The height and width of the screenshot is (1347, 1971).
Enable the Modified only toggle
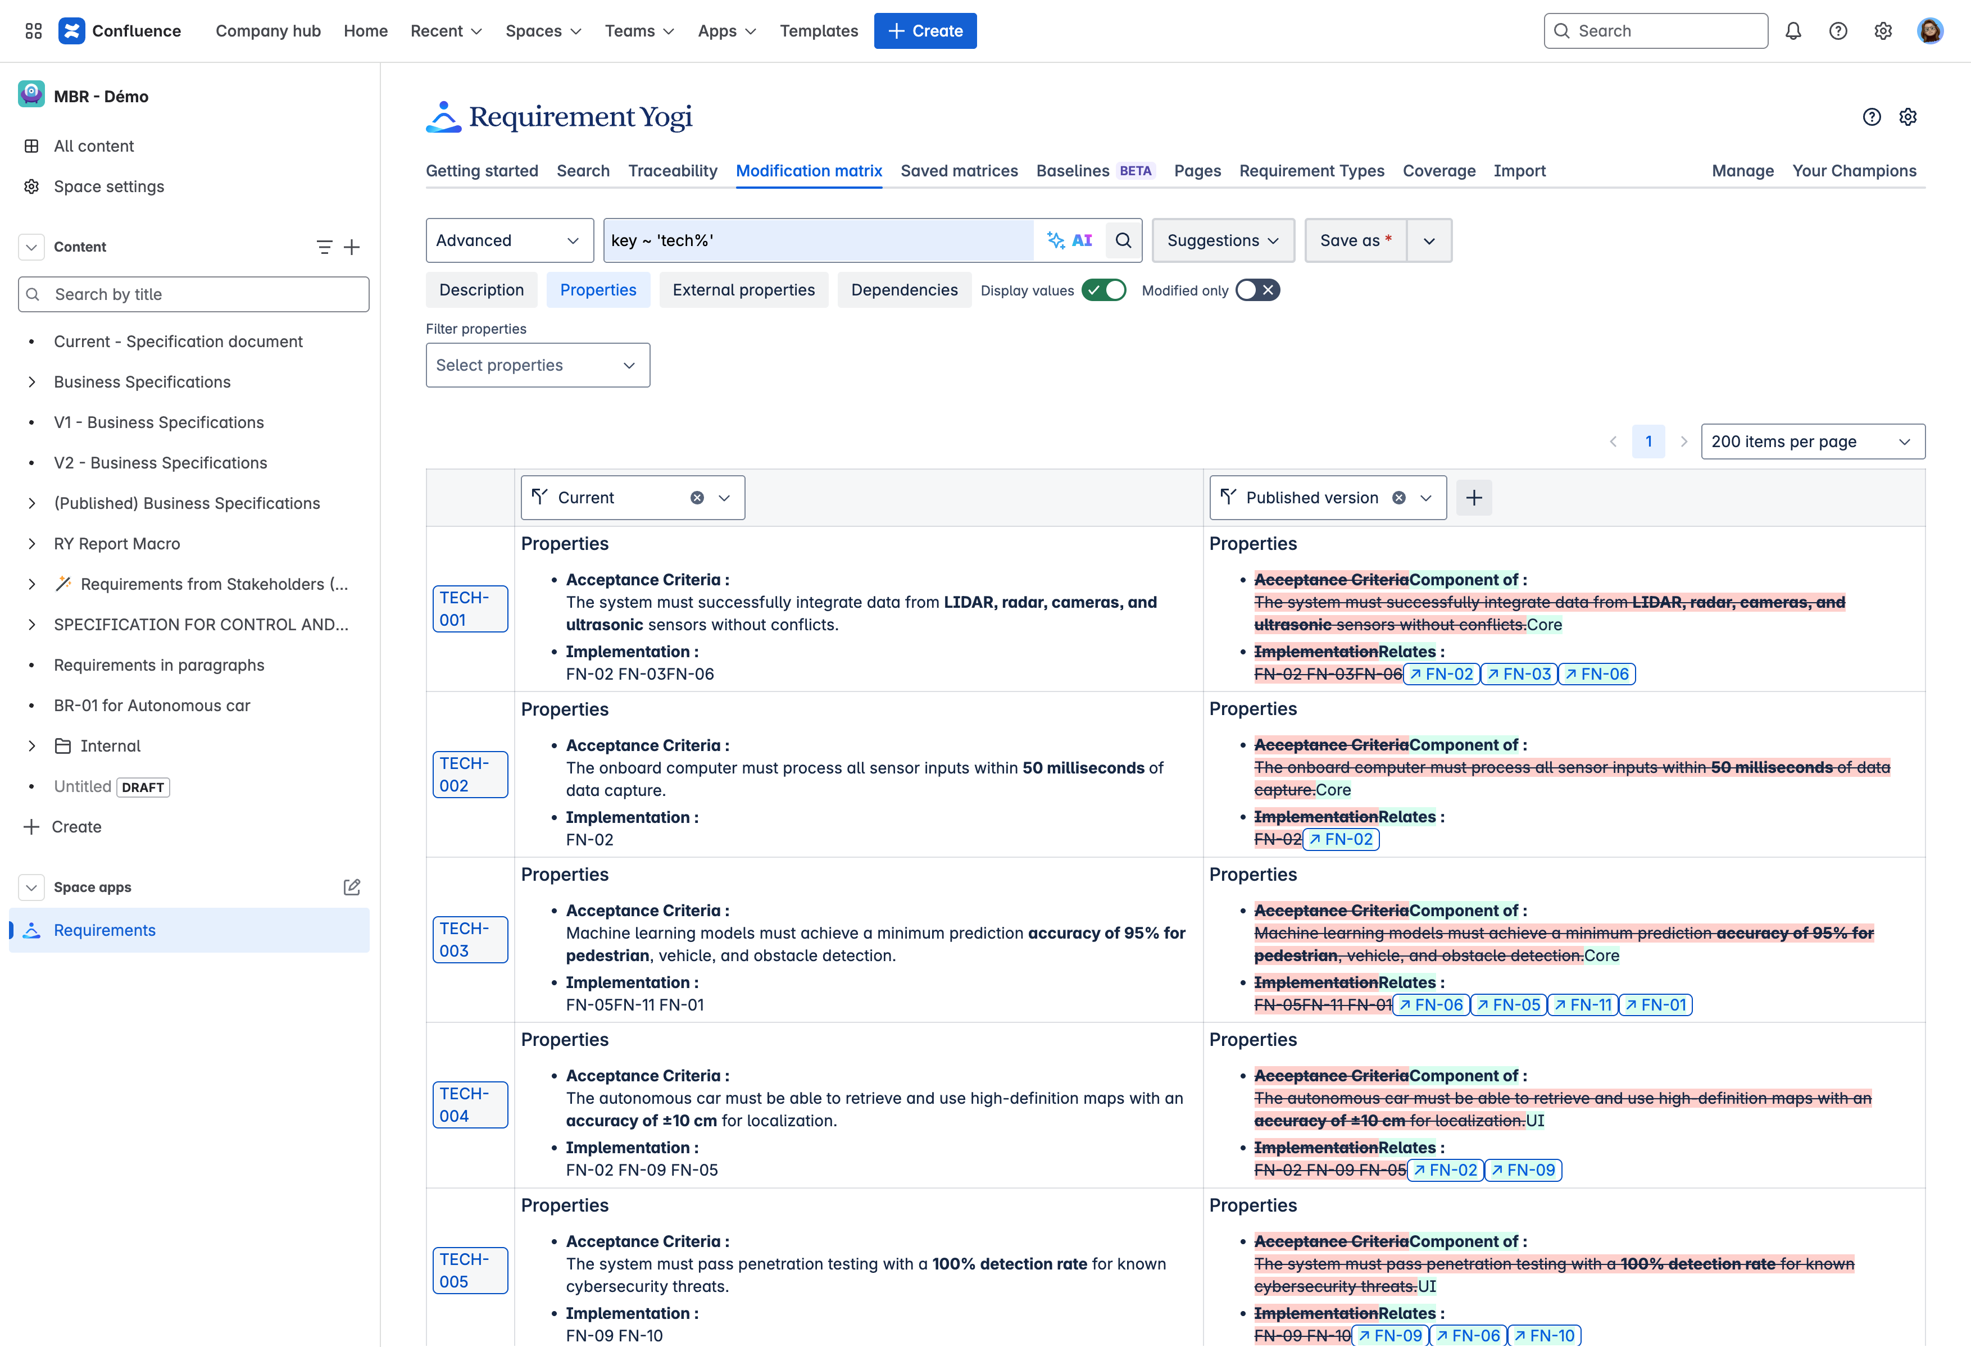(x=1257, y=291)
